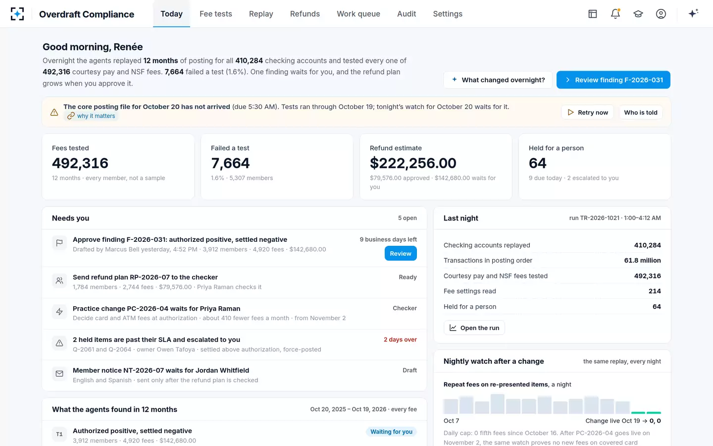The width and height of the screenshot is (713, 446).
Task: Click What changed overnight? button
Action: click(498, 80)
